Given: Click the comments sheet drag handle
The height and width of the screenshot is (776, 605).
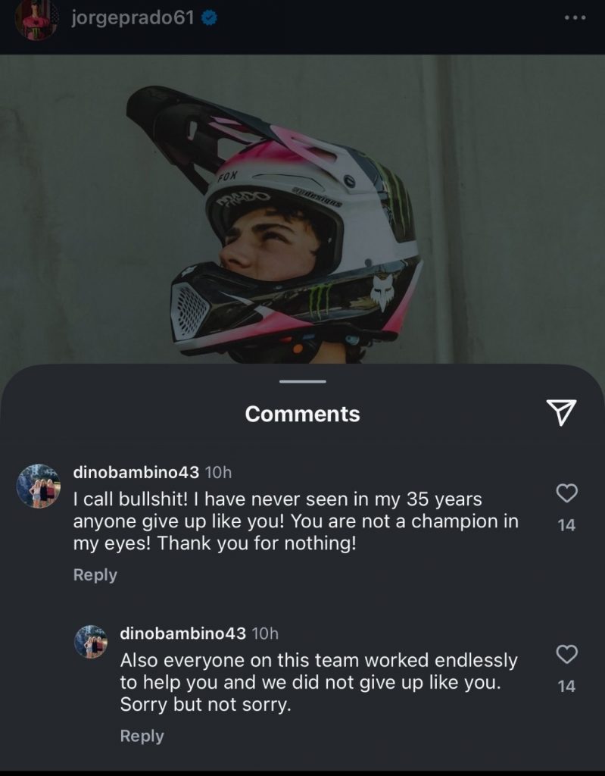Looking at the screenshot, I should 302,381.
